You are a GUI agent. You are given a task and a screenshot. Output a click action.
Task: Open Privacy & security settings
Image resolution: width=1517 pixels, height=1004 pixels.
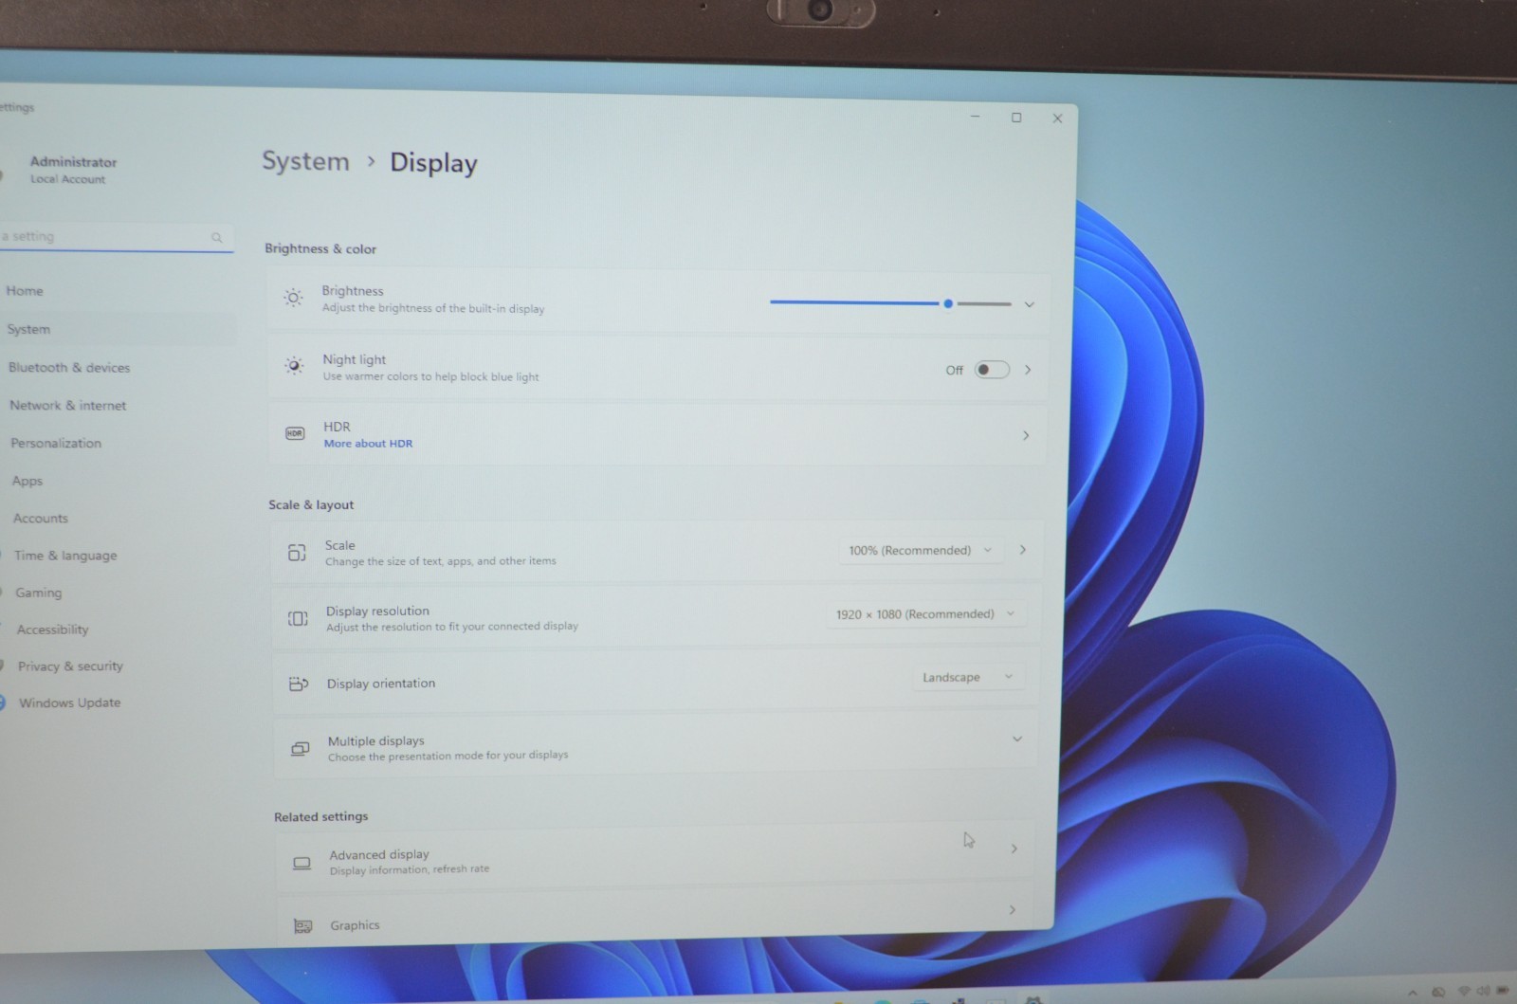[x=71, y=666]
